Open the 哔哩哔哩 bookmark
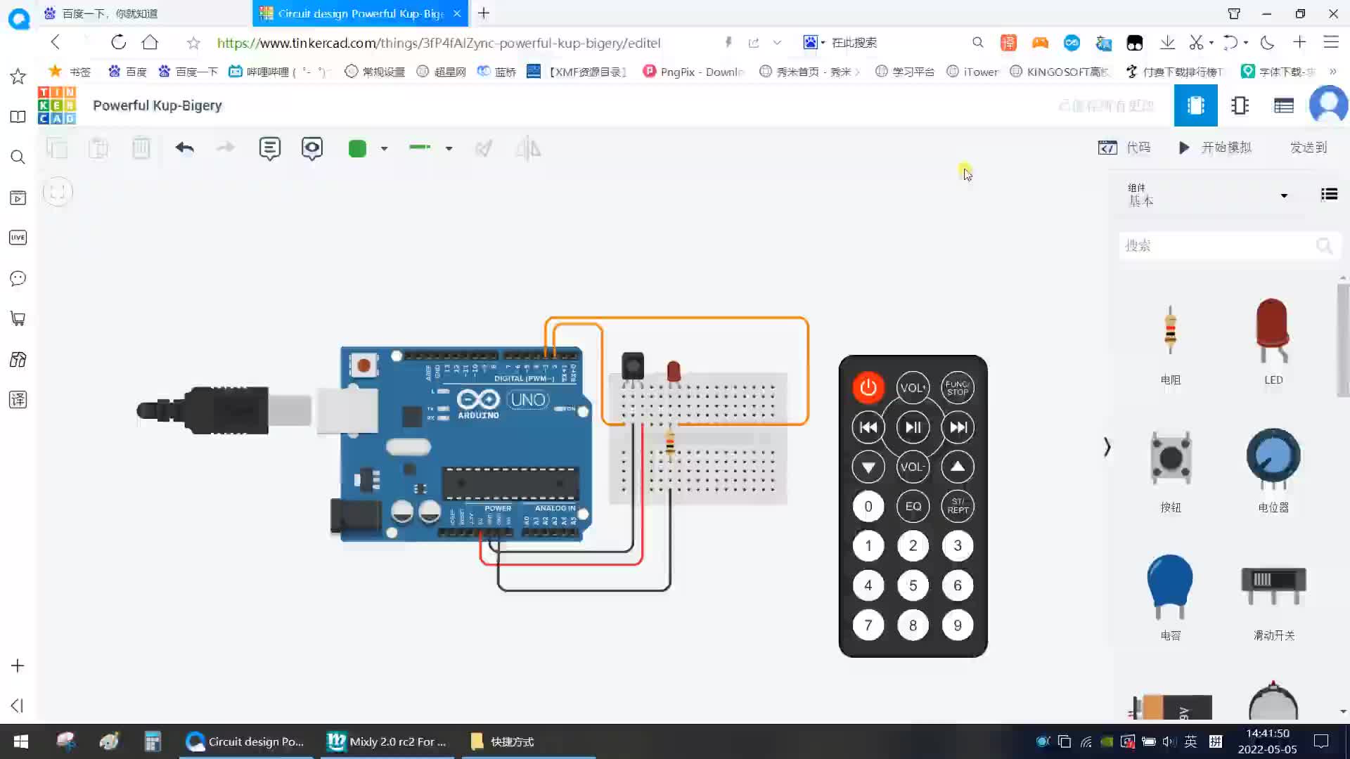 (x=278, y=72)
